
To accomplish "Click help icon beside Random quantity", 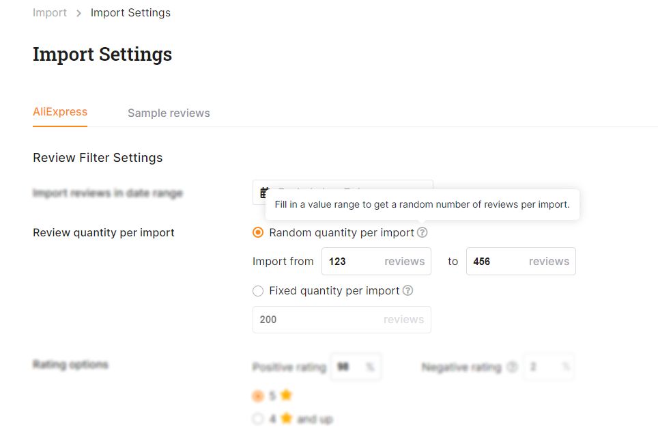I will click(422, 232).
